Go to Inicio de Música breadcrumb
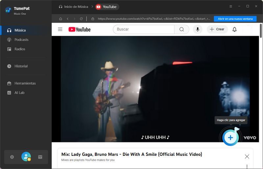263x169 pixels. pyautogui.click(x=73, y=7)
